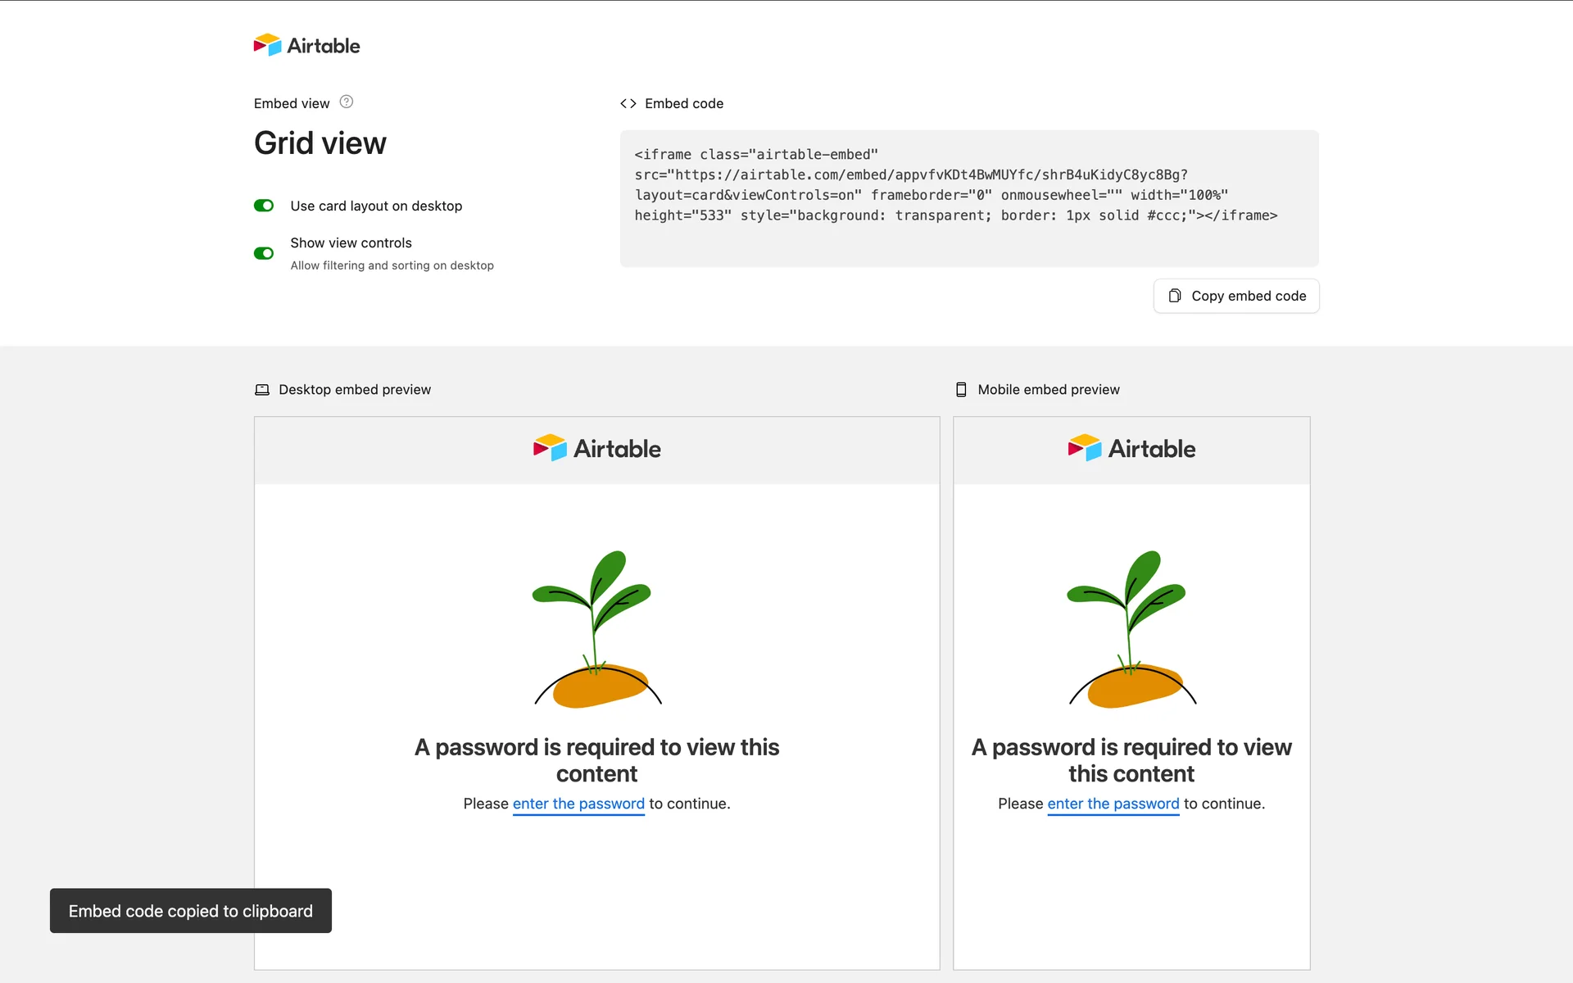Screen dimensions: 1573x983
Task: Click the Grid view heading
Action: [x=320, y=143]
